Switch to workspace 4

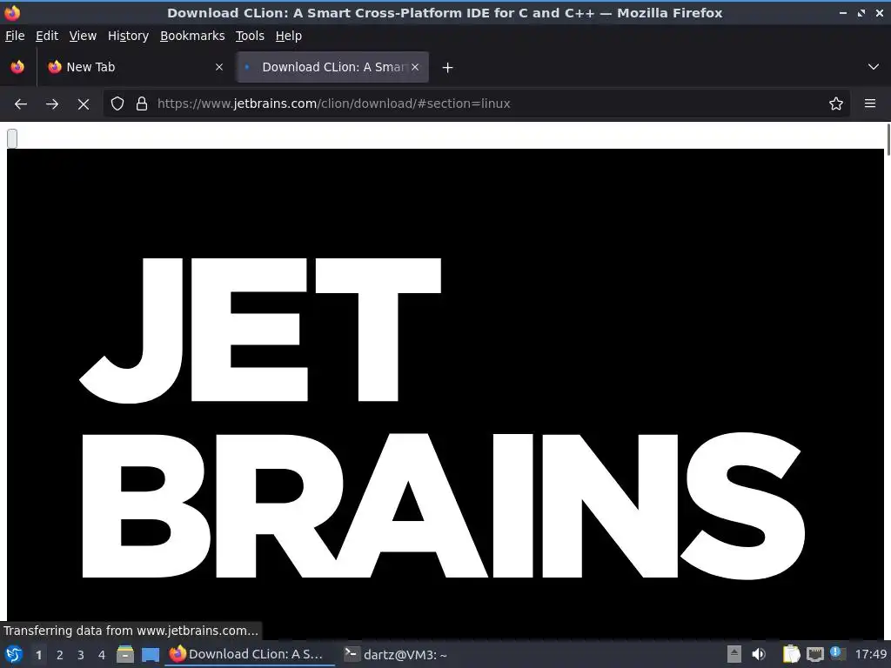pos(102,655)
